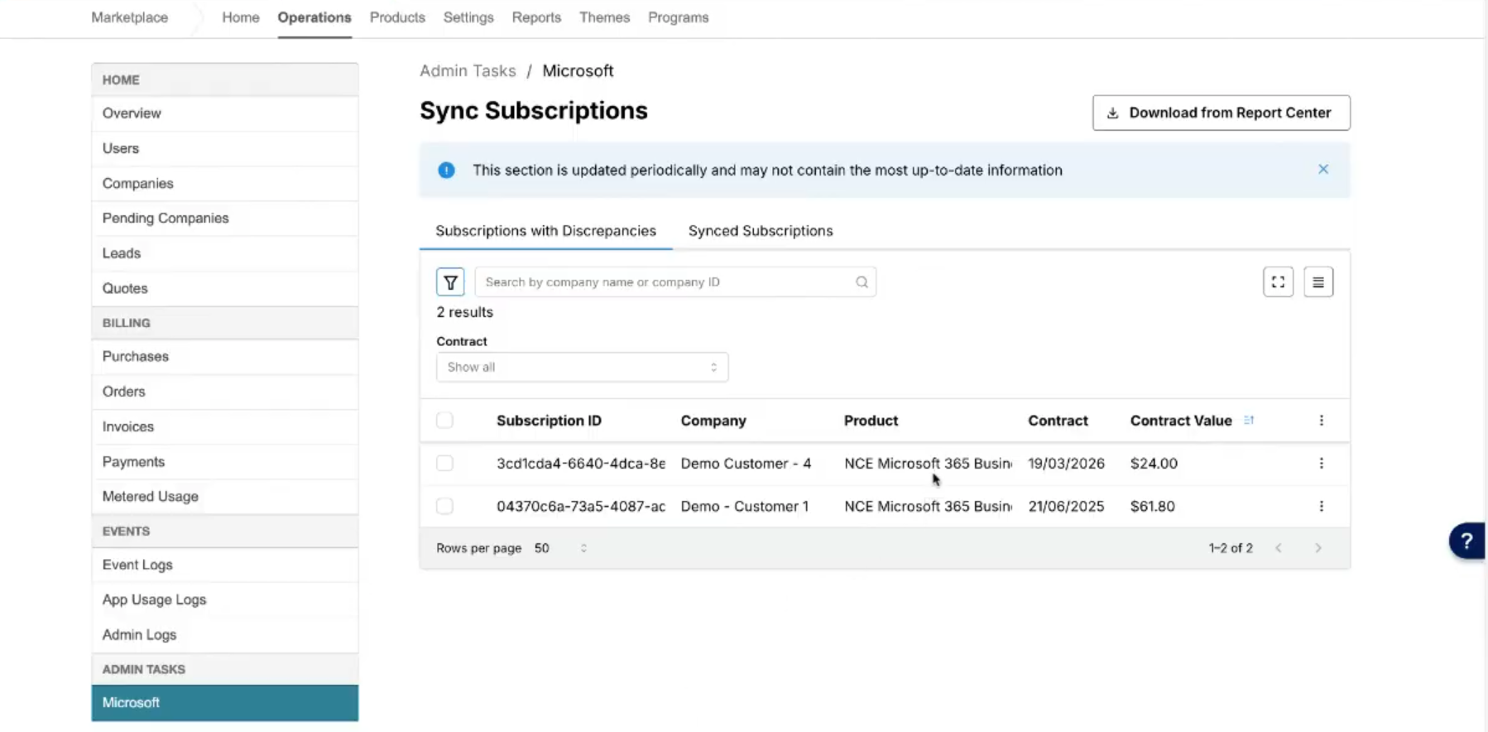Open the Themes top menu
The height and width of the screenshot is (732, 1488).
coord(604,17)
